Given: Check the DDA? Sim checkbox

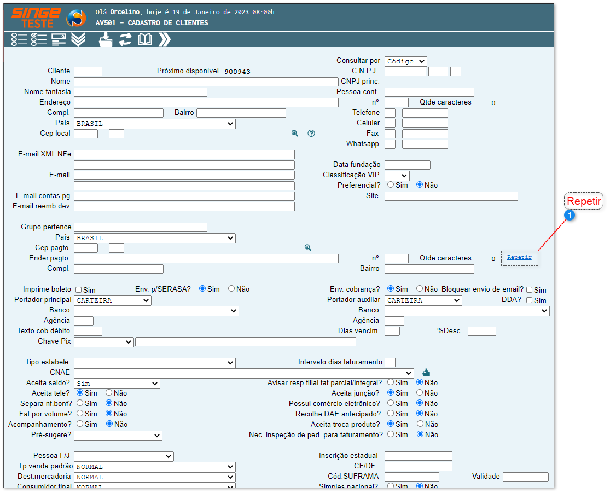Looking at the screenshot, I should point(529,300).
